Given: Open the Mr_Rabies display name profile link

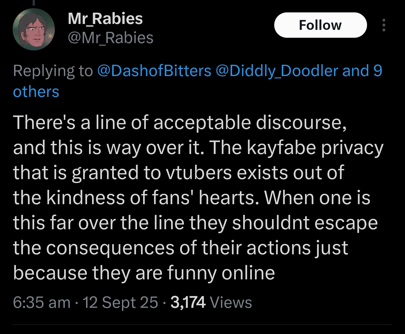Looking at the screenshot, I should point(105,19).
